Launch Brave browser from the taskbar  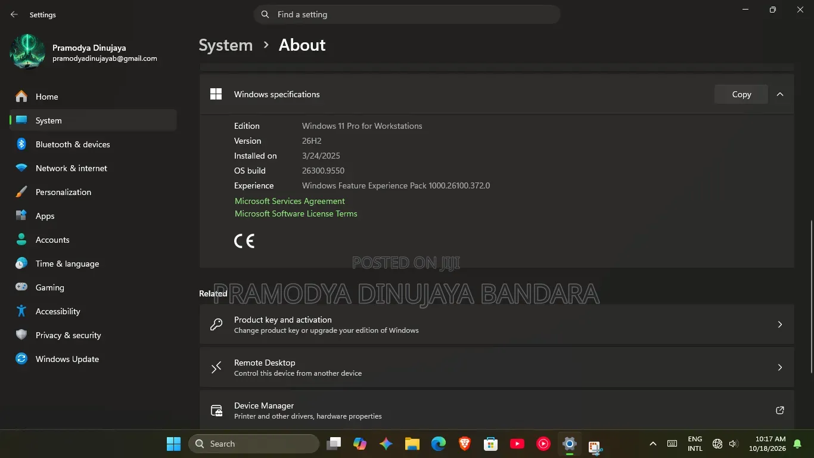click(465, 444)
